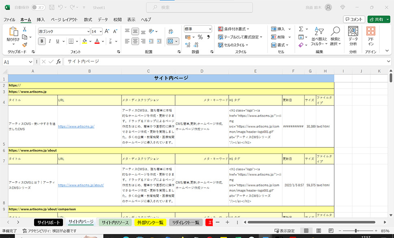Viewport: 394px width, 238px height.
Task: Adjust the zoom slider handle
Action: point(356,231)
